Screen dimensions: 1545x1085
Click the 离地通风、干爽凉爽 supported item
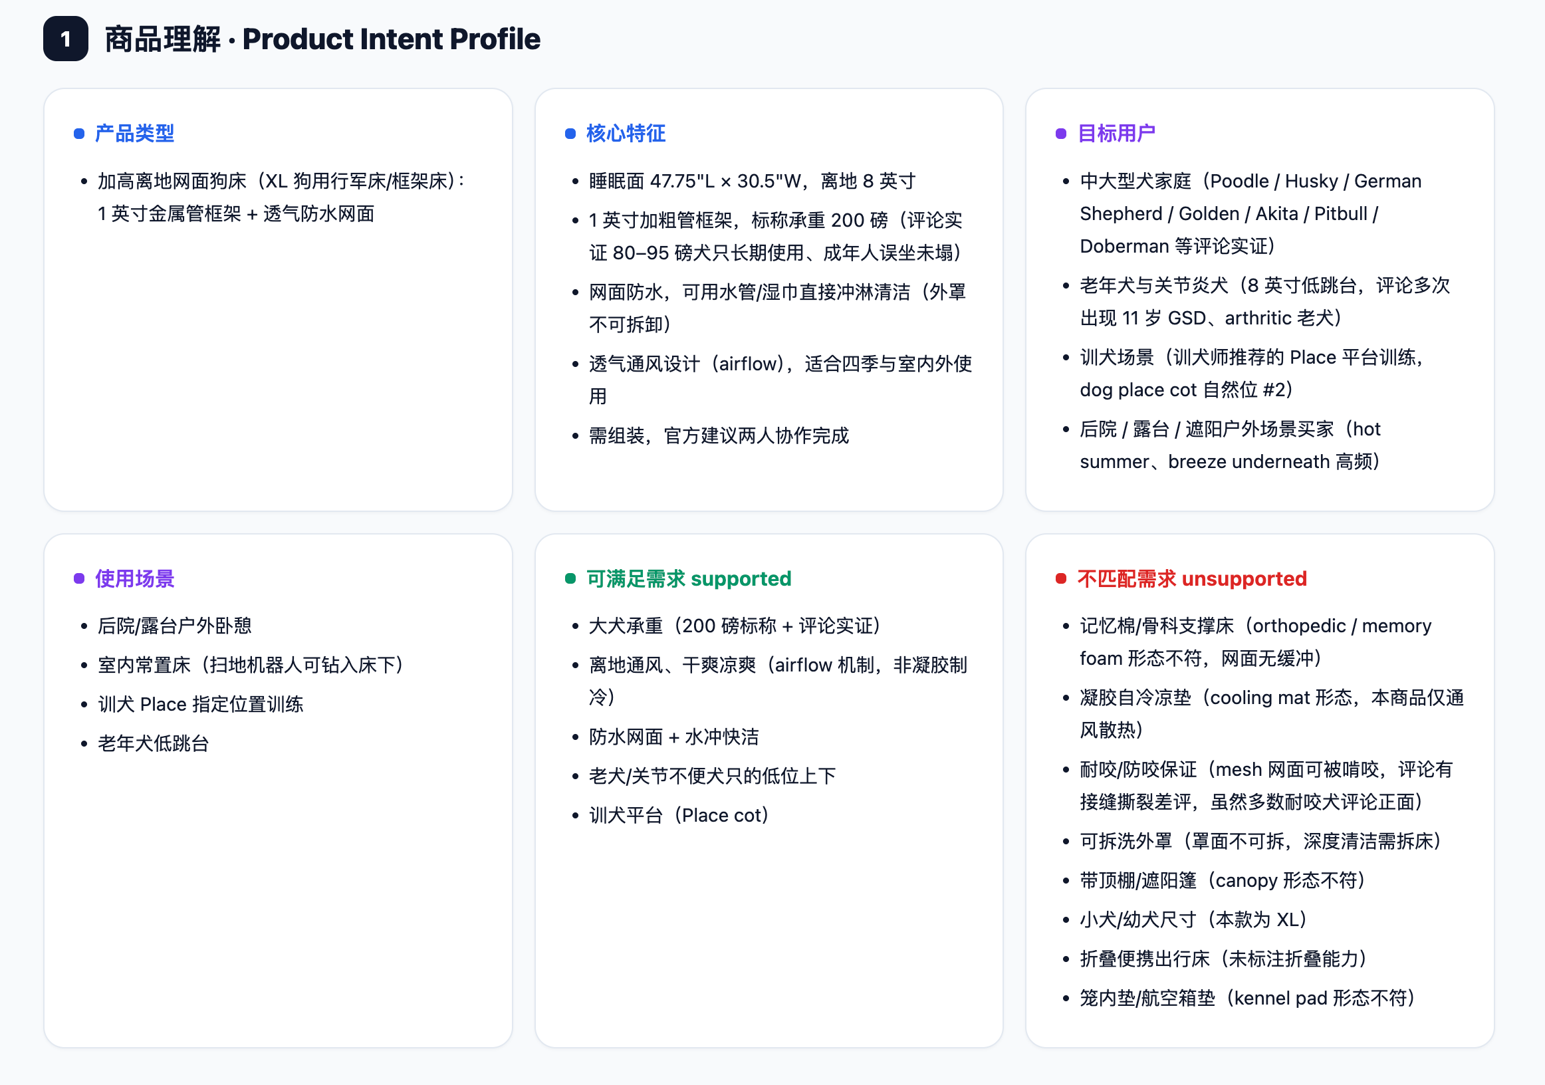click(x=778, y=681)
